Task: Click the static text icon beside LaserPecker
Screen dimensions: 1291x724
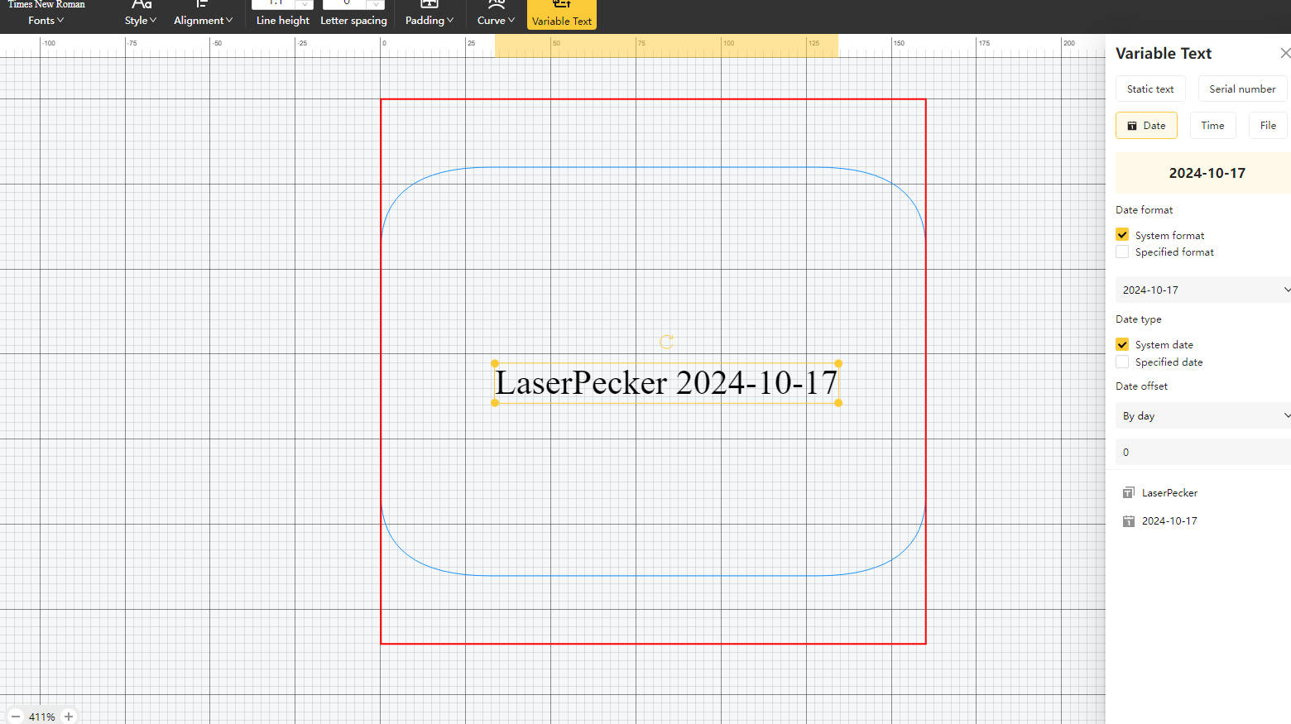Action: click(1128, 492)
